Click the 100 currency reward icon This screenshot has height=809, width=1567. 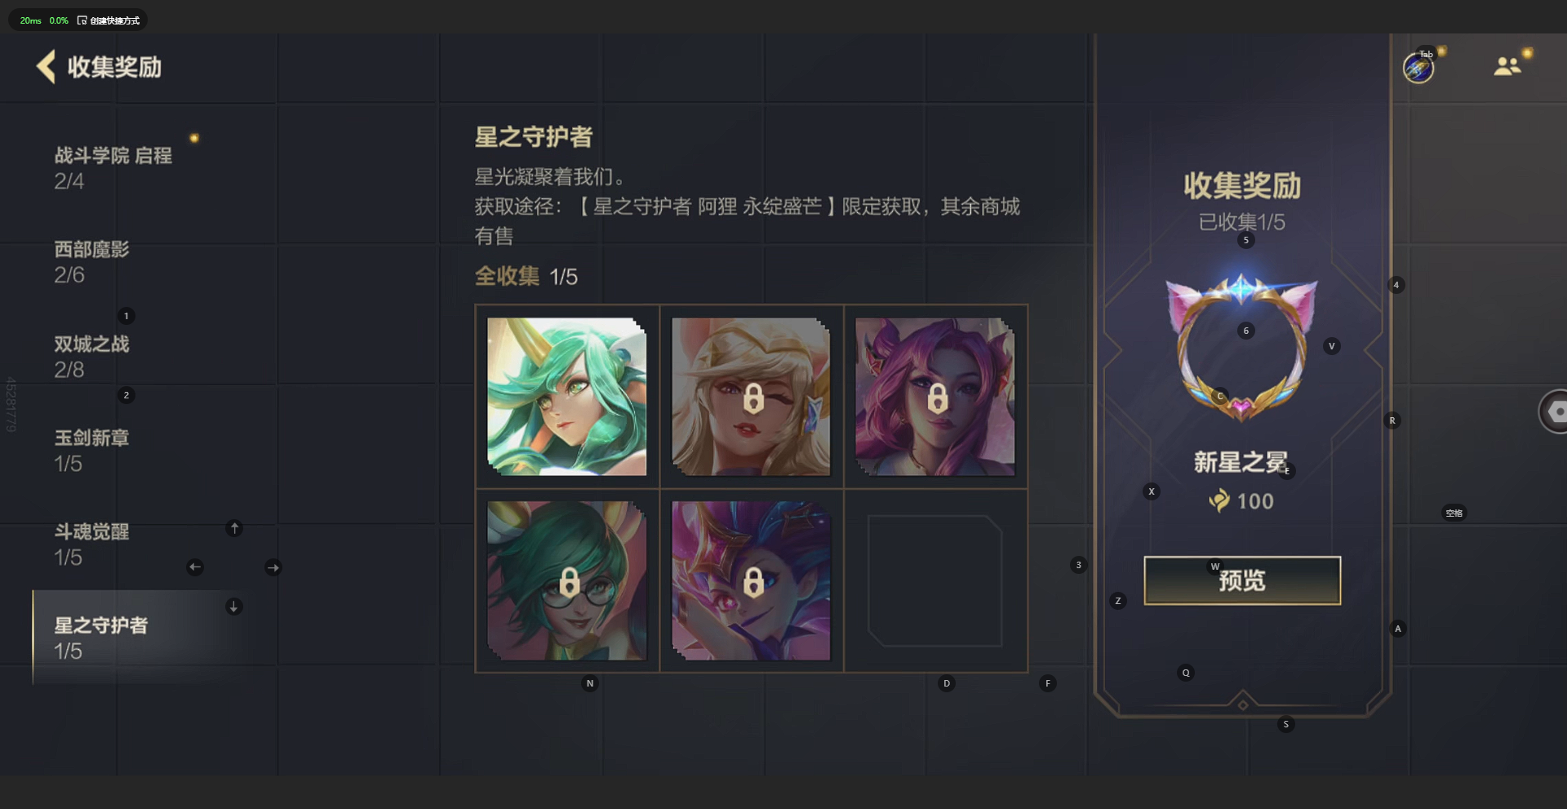pyautogui.click(x=1219, y=500)
